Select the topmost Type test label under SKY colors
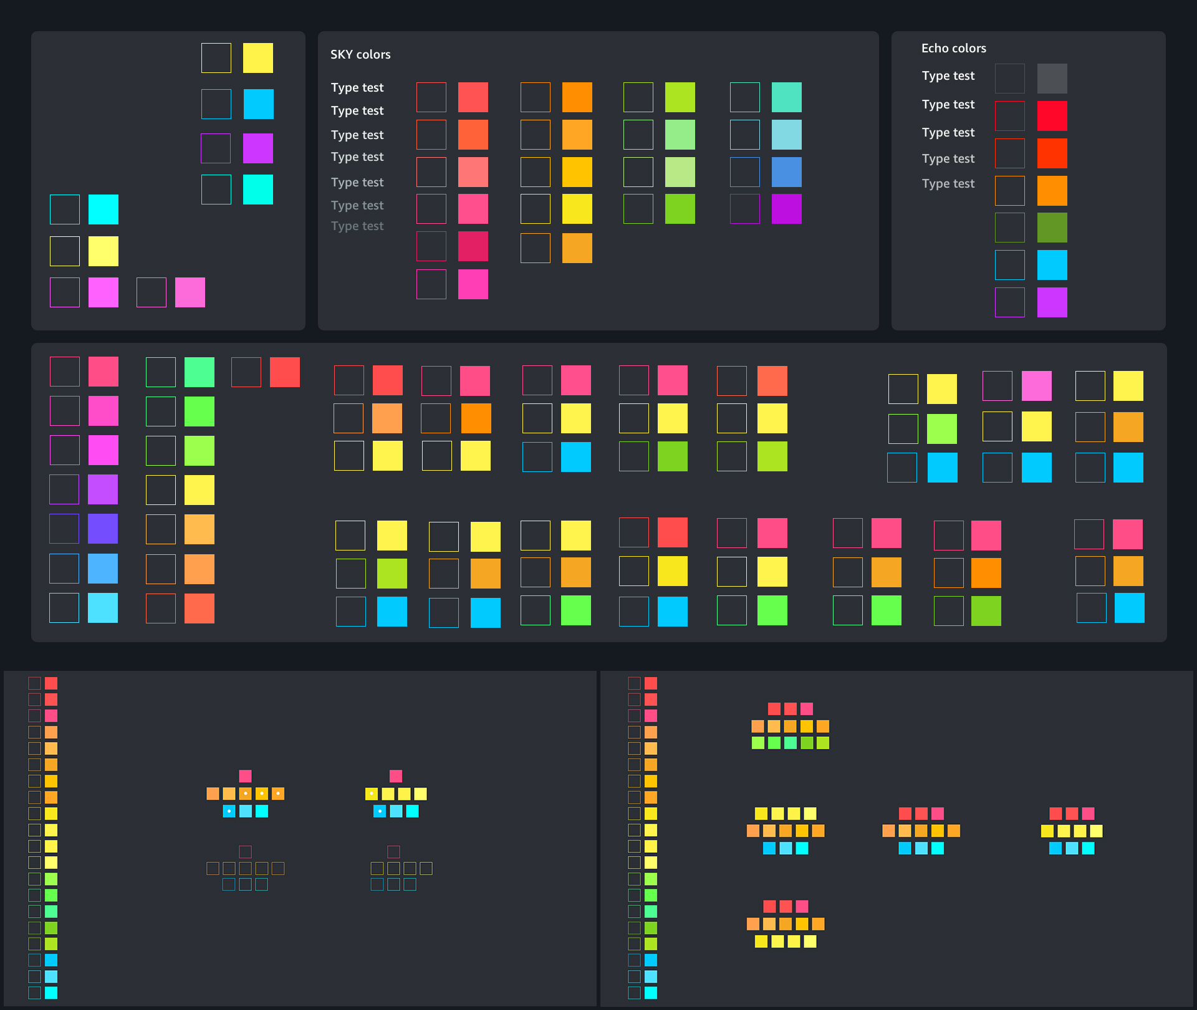The height and width of the screenshot is (1010, 1197). coord(357,87)
